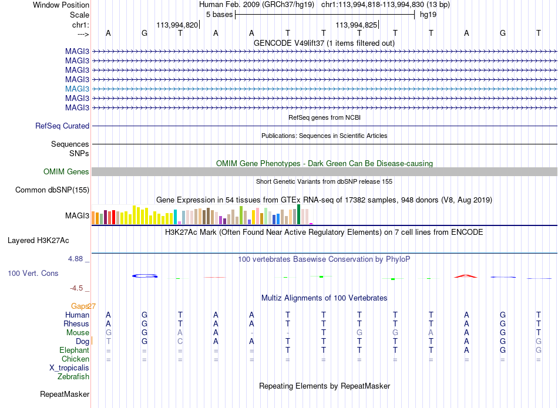This screenshot has height=408, width=558.
Task: Click the tall dark green GTEx expression bar
Action: [299, 214]
